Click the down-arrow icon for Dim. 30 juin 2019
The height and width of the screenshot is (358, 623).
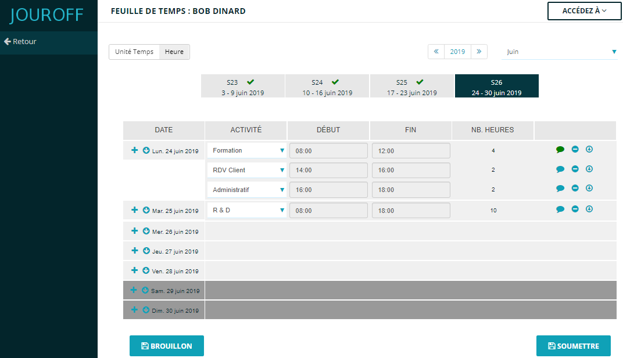(146, 310)
